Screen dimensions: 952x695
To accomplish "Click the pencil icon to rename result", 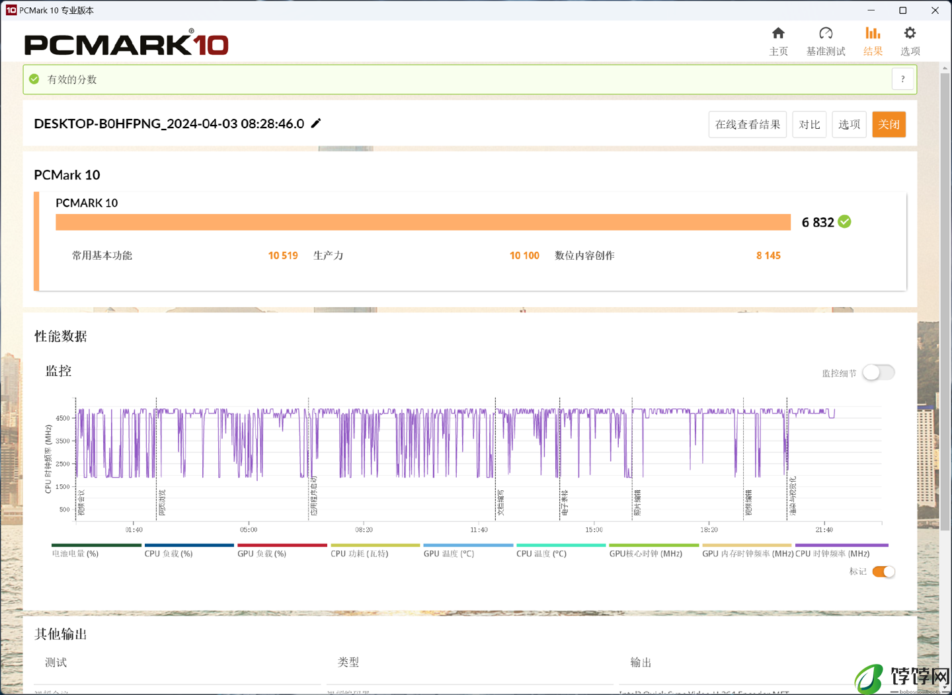I will tap(316, 123).
